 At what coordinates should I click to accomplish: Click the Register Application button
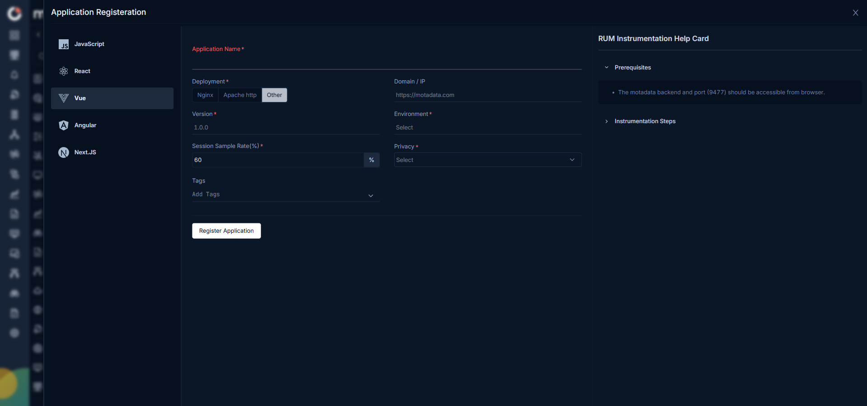226,231
